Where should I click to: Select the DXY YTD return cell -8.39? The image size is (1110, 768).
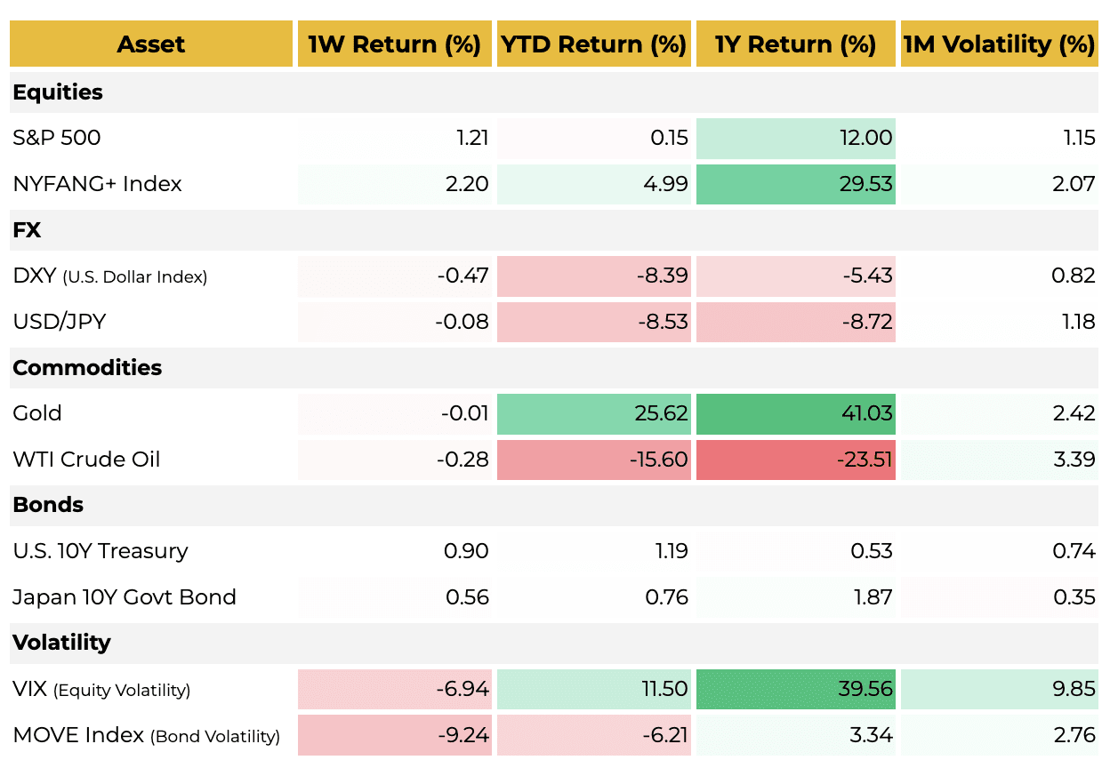coord(594,276)
